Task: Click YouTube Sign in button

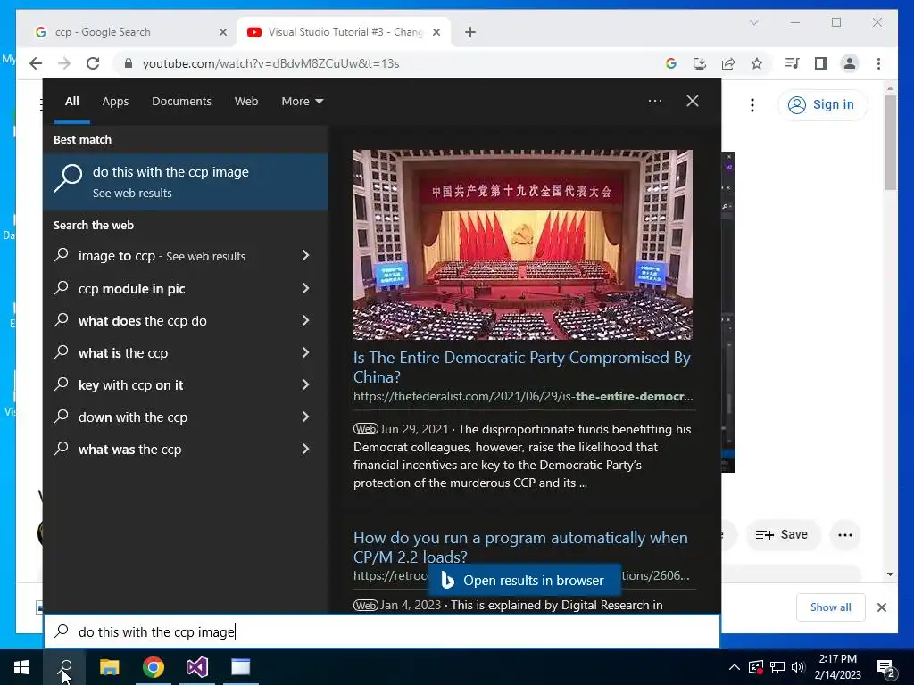Action: pos(822,104)
